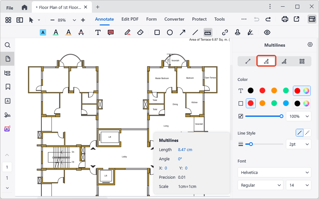Open the Converter tab
The height and width of the screenshot is (199, 319).
174,19
